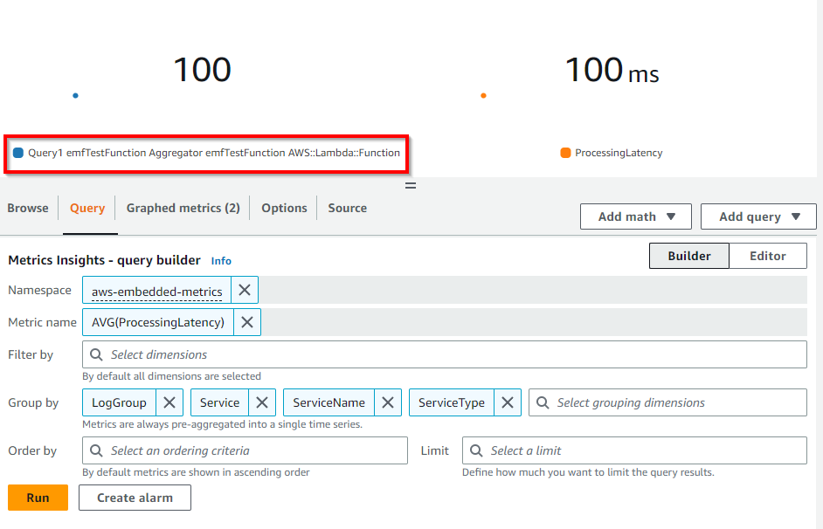The width and height of the screenshot is (823, 529).
Task: Click the aws-embedded-metrics namespace chip
Action: (x=157, y=291)
